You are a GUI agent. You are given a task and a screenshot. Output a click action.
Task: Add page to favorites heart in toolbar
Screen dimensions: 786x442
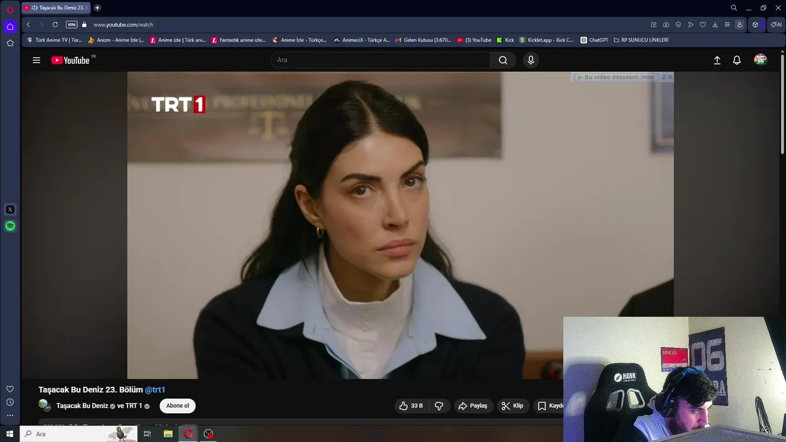point(703,25)
